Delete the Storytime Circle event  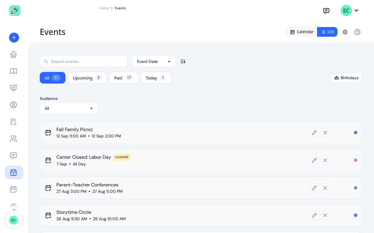tap(325, 215)
